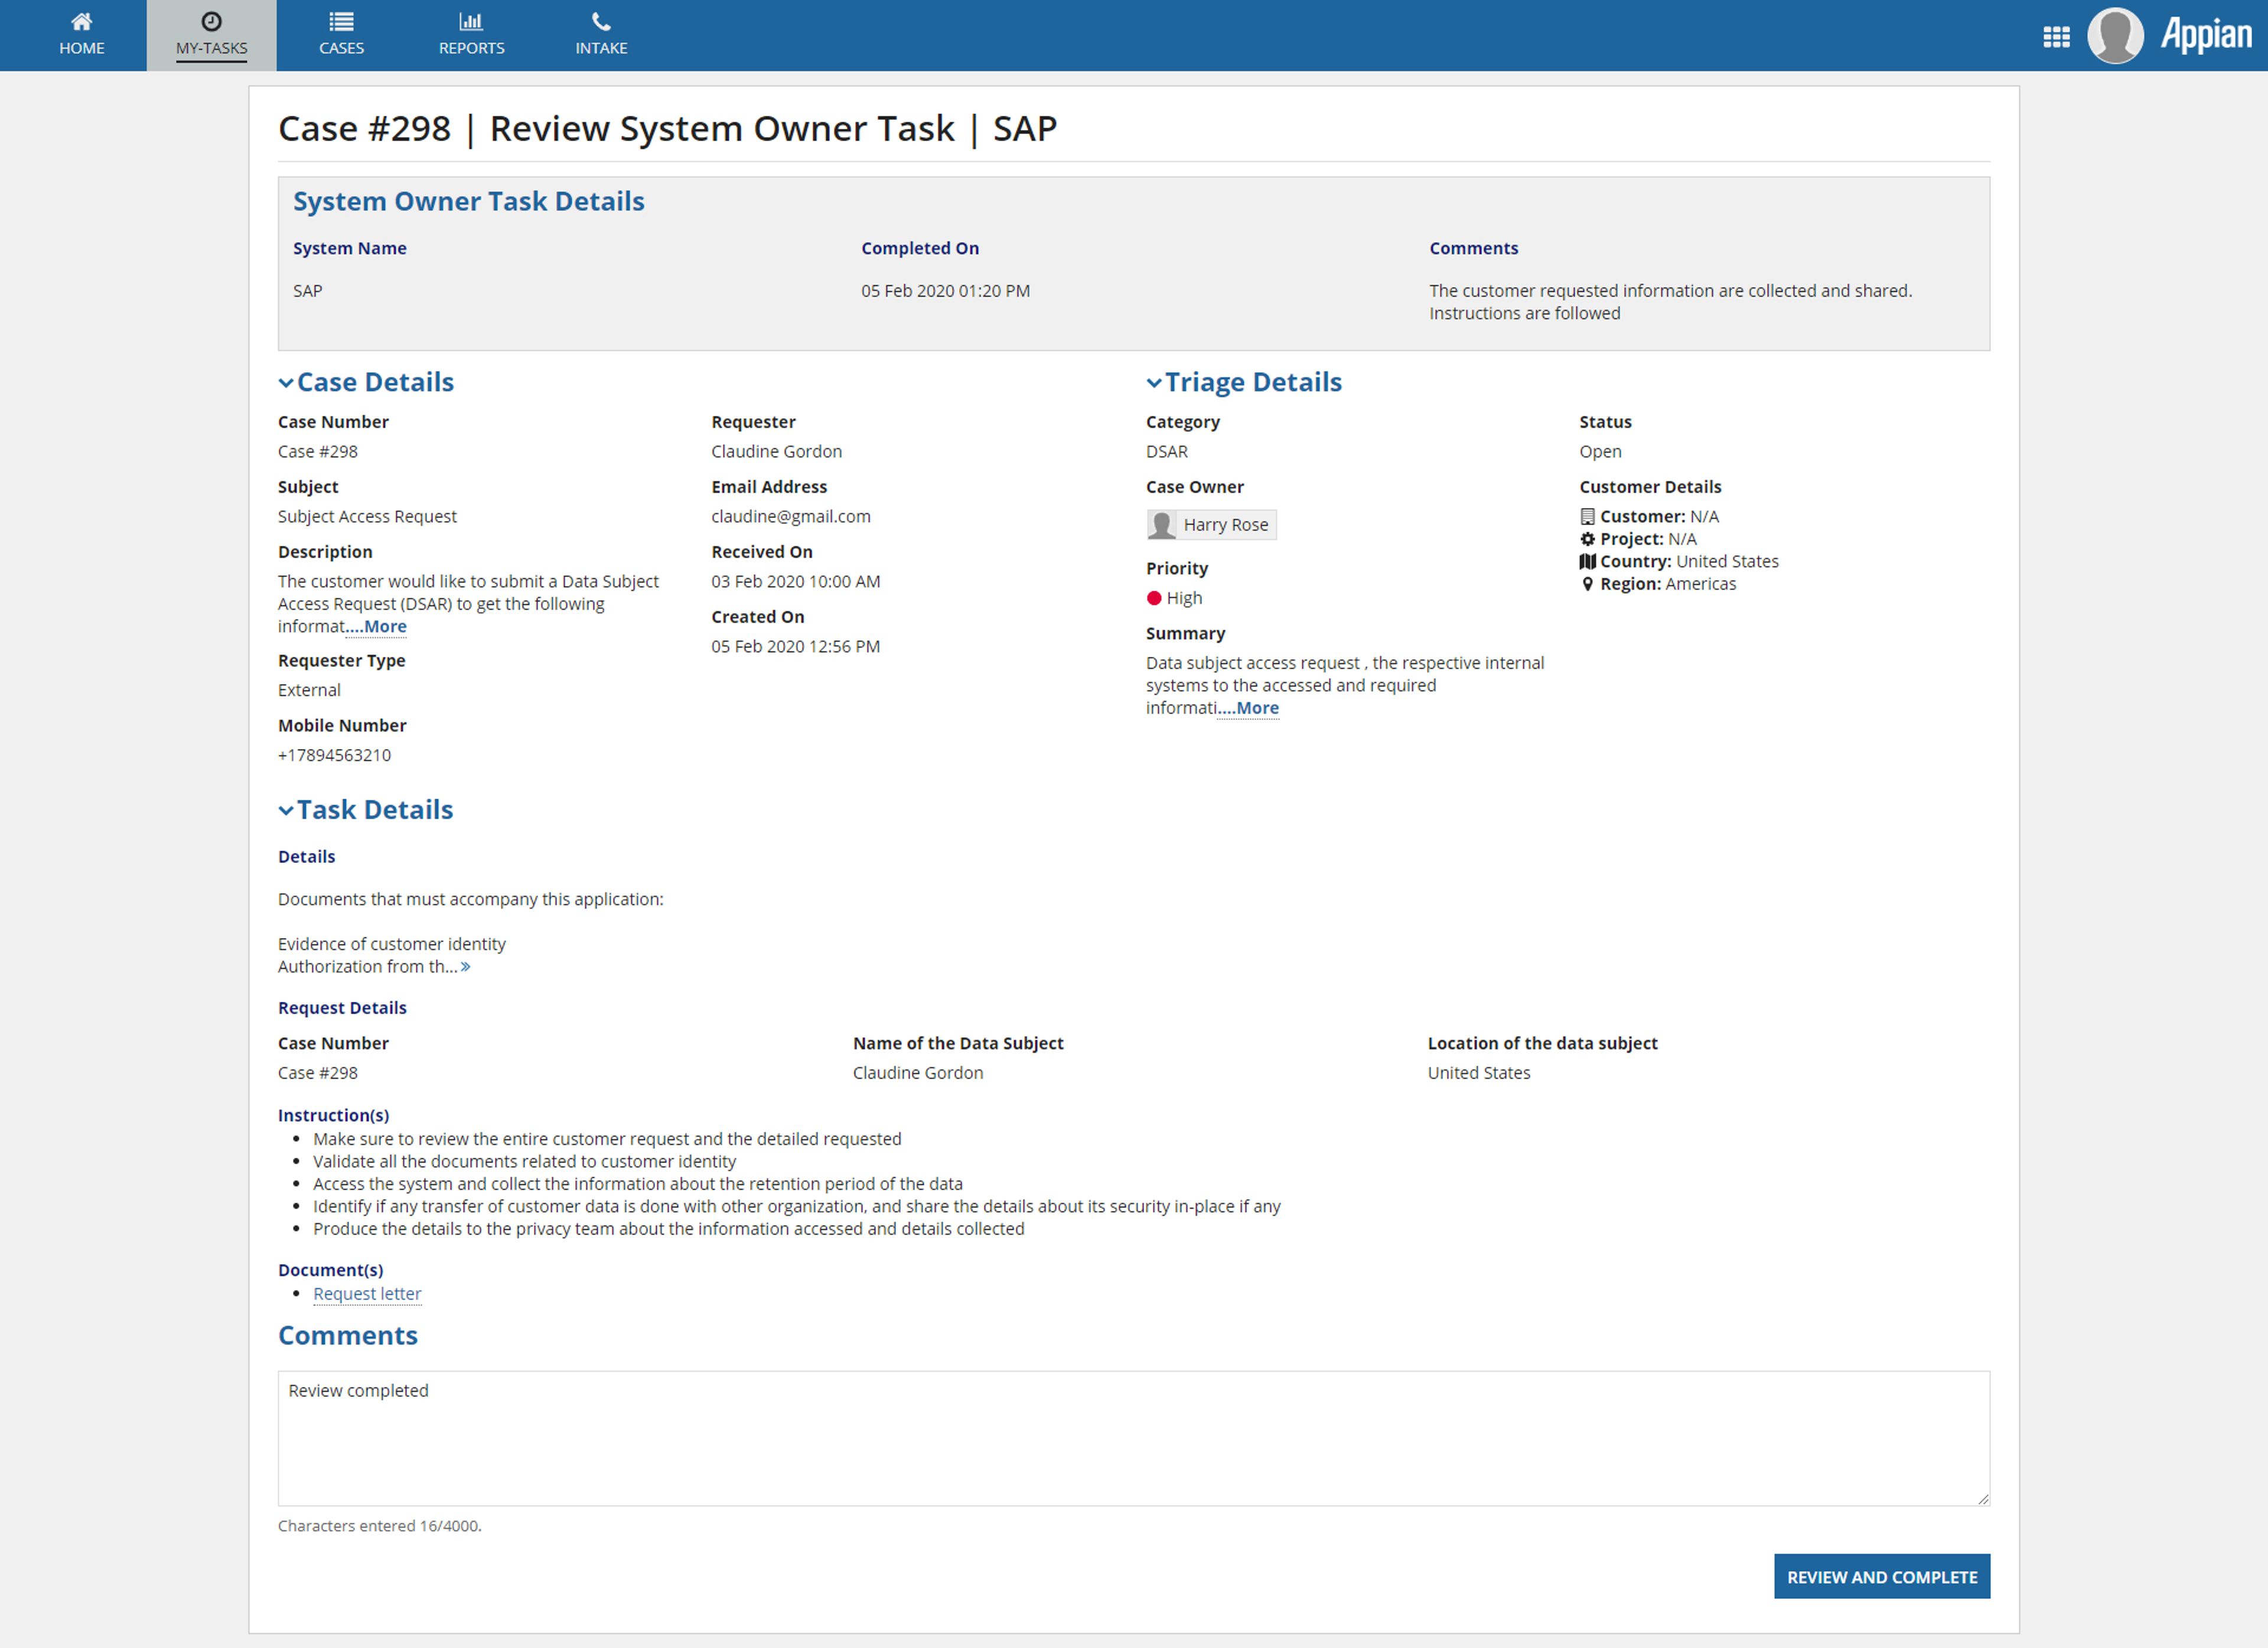This screenshot has height=1648, width=2268.
Task: Click completed date 05 Feb 2020 01:20 PM
Action: 945,291
